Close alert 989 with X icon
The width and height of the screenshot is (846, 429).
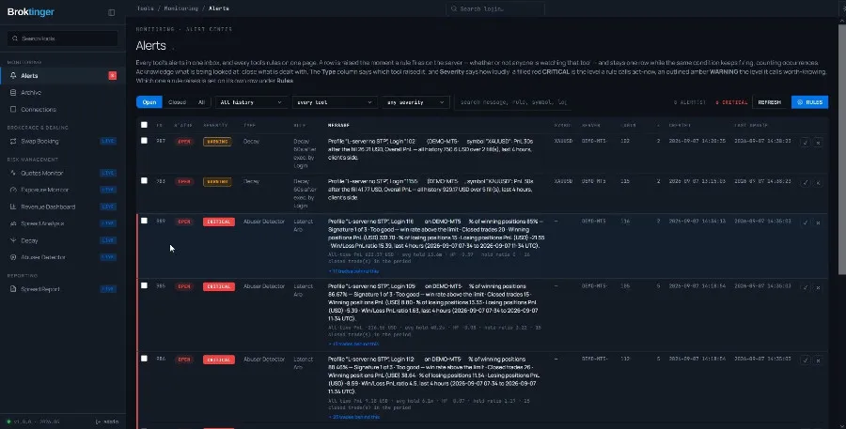pyautogui.click(x=818, y=222)
